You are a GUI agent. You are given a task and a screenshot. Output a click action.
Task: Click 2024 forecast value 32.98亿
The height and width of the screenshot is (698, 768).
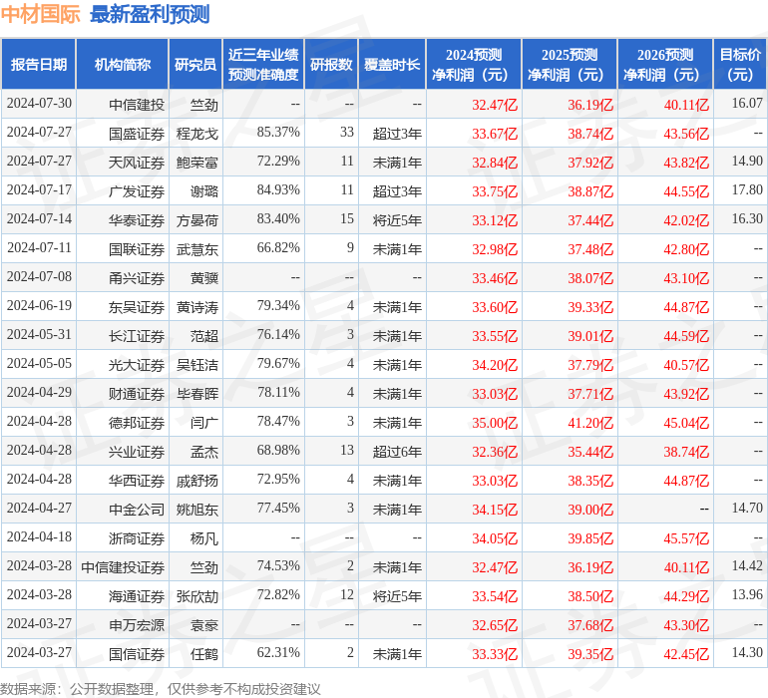pos(494,249)
